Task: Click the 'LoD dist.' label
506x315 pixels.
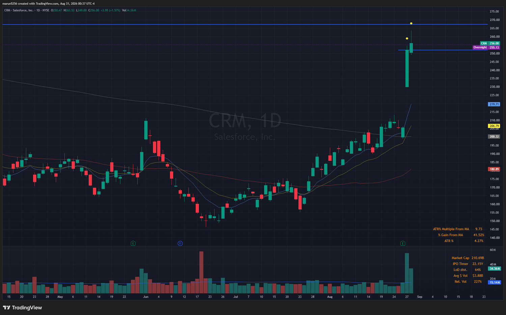Action: [x=460, y=270]
